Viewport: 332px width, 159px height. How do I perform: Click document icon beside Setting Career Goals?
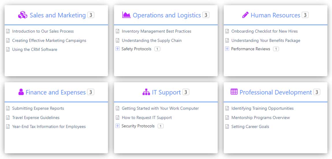pyautogui.click(x=227, y=126)
